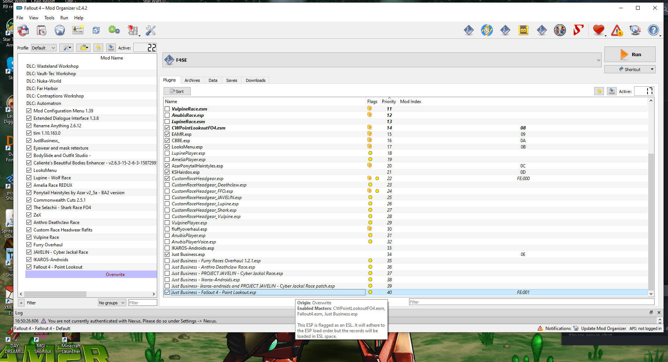Open the Profile Default dropdown
This screenshot has height=362, width=668.
[44, 48]
